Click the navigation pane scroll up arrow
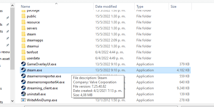This screenshot has width=214, height=107. click(x=12, y=6)
